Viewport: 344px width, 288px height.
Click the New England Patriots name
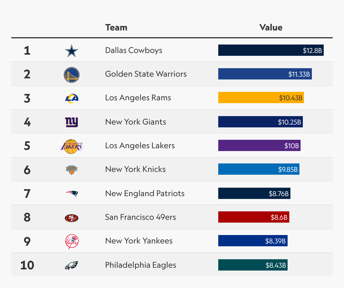click(145, 194)
